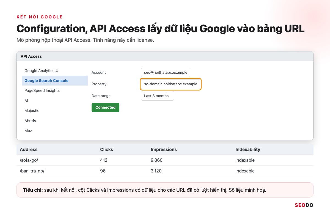330x214 pixels.
Task: Click the Date range label
Action: coord(101,96)
